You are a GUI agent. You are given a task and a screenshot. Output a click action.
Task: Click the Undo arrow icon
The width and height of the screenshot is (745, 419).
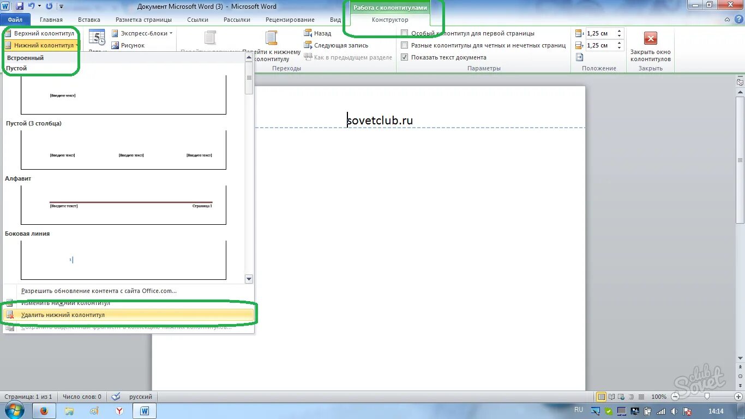click(x=32, y=7)
